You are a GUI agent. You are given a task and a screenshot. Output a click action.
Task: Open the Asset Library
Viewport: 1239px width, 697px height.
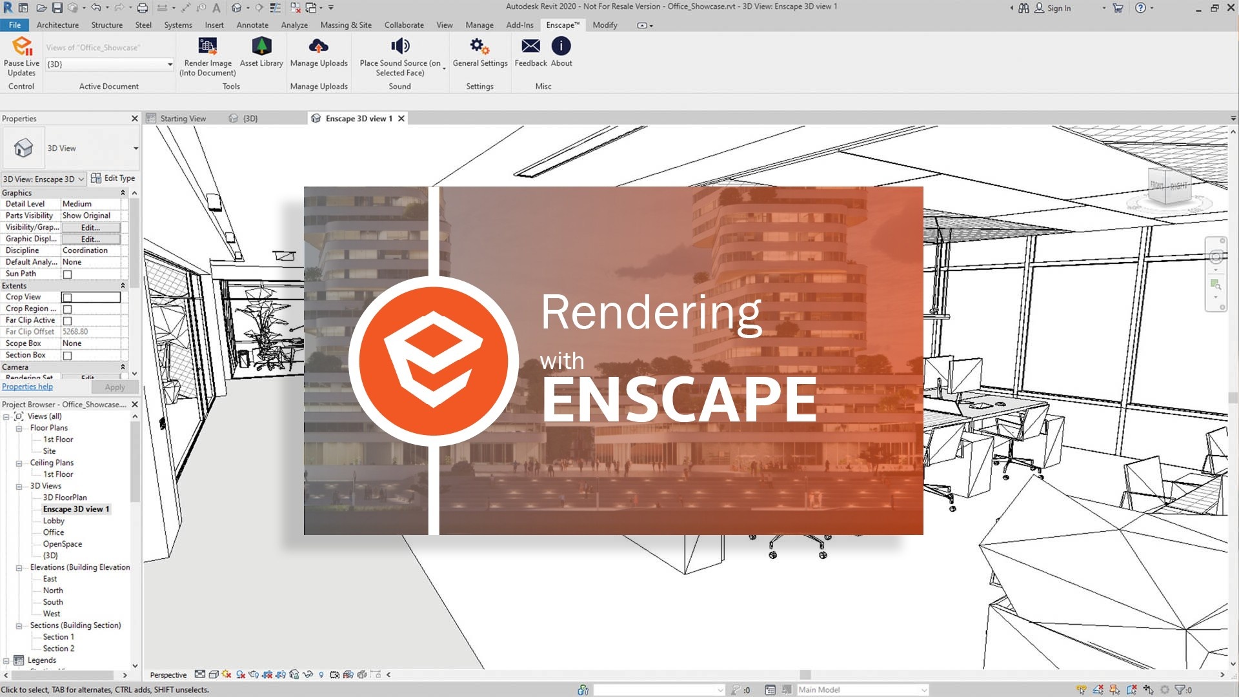261,46
